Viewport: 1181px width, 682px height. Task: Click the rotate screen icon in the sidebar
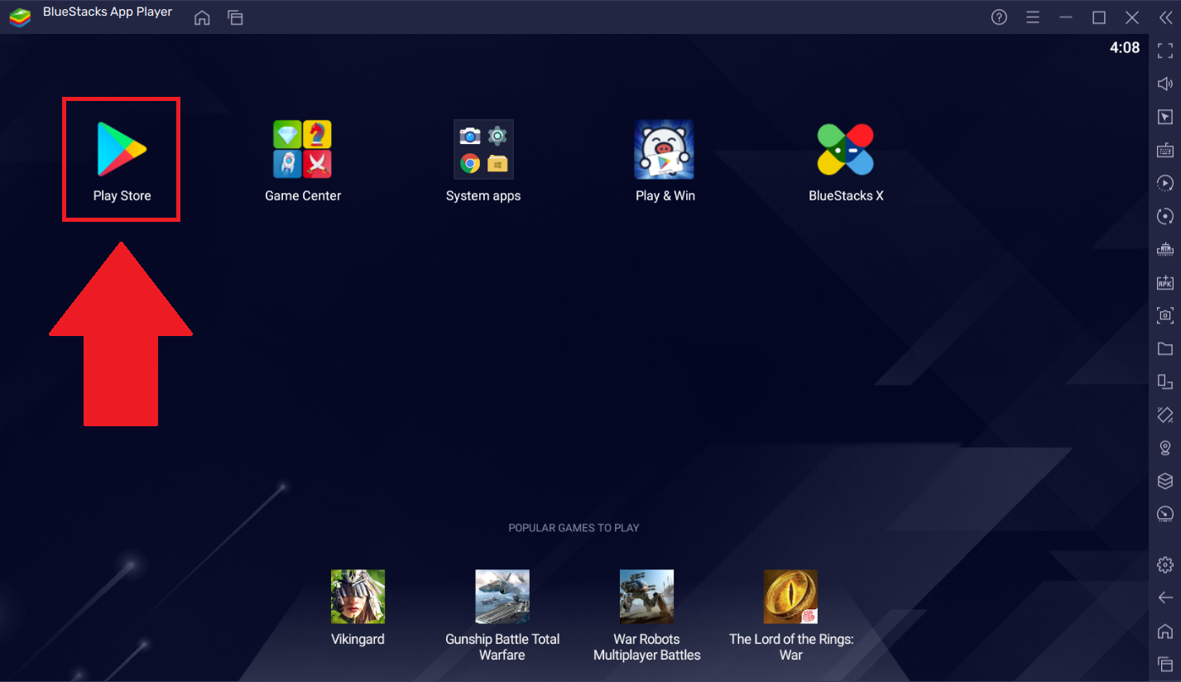1165,415
